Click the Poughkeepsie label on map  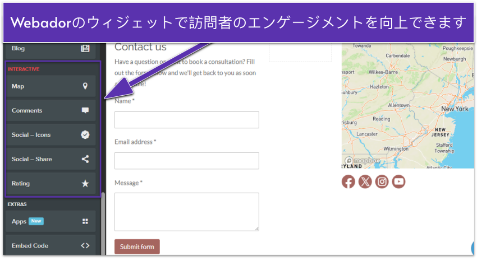(x=458, y=48)
